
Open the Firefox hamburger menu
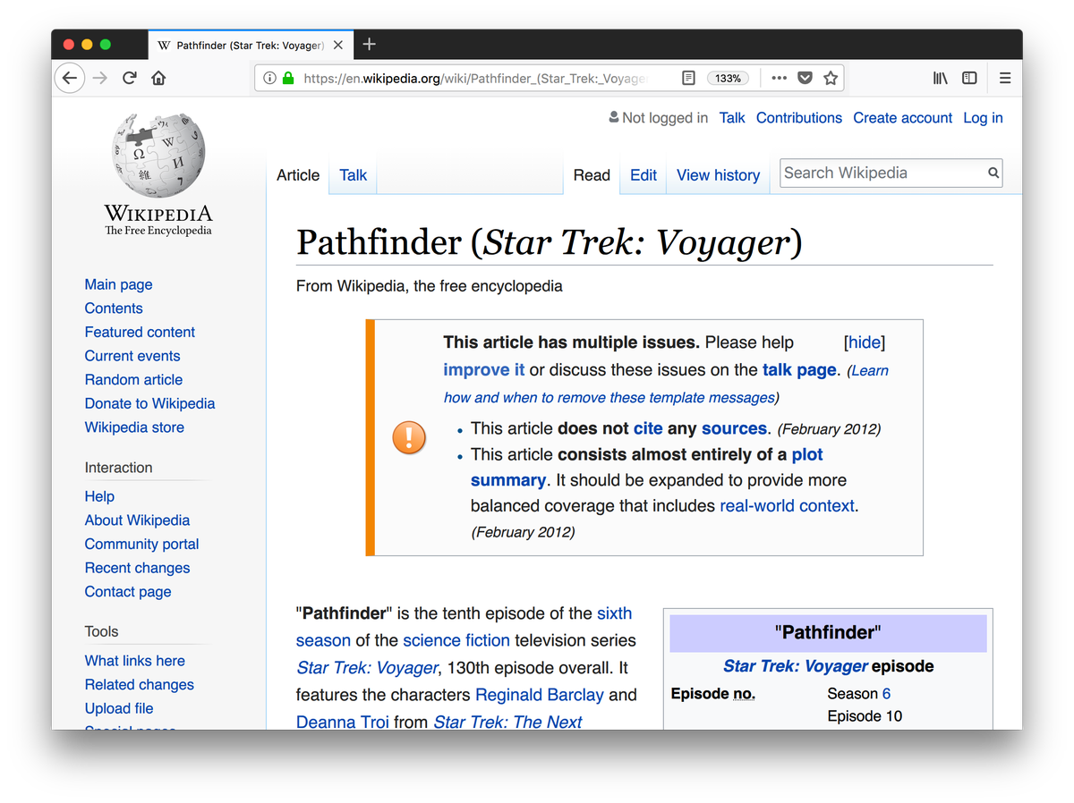[1005, 78]
